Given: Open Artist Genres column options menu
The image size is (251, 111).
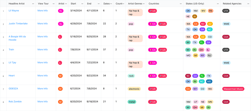Looking at the screenshot, I should click(144, 4).
